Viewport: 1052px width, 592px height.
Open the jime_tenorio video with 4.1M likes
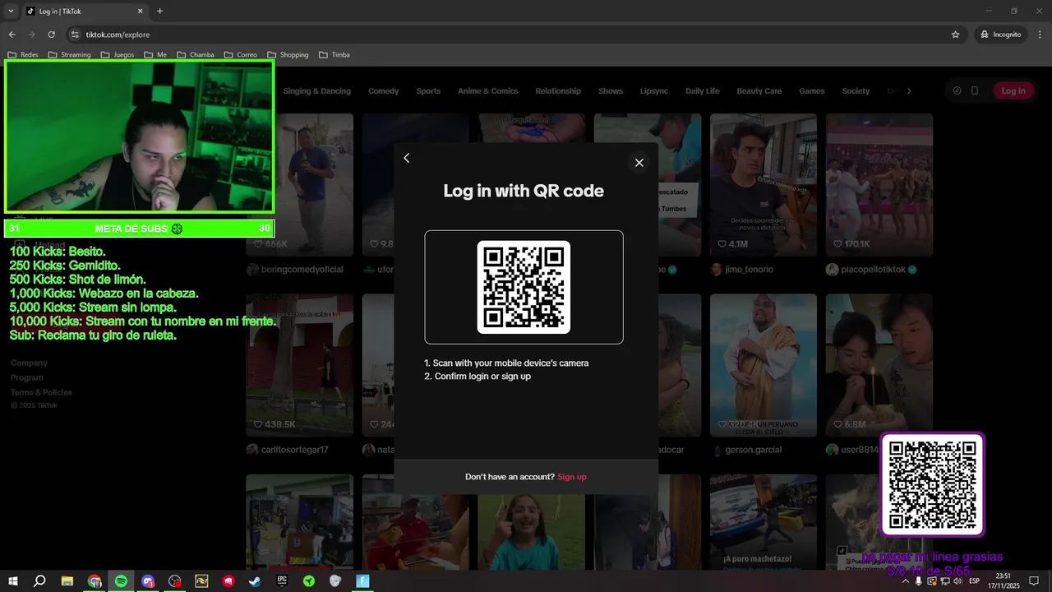click(764, 184)
